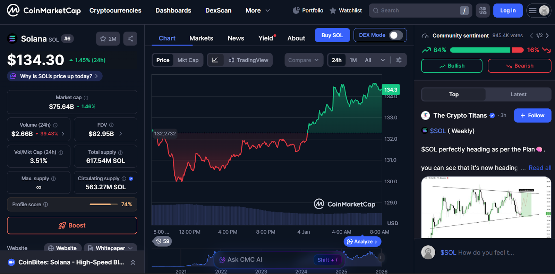The height and width of the screenshot is (274, 555).
Task: Switch to the Markets tab
Action: click(201, 38)
